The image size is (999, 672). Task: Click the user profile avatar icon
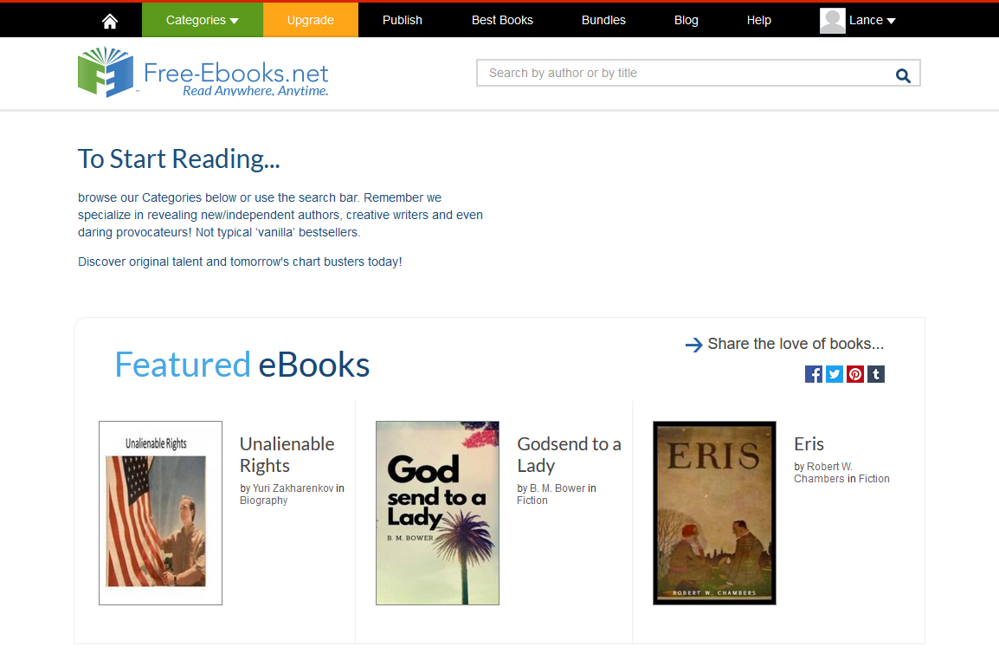click(832, 19)
